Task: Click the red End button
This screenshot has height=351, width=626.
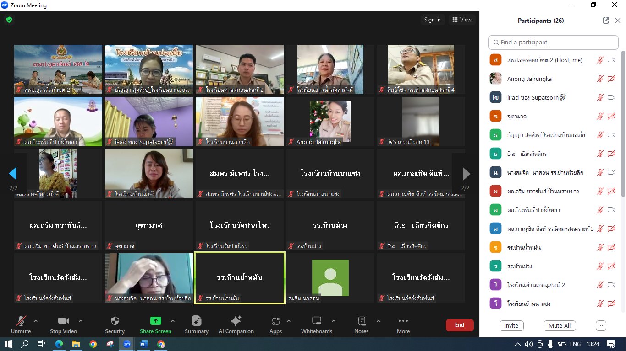Action: click(x=459, y=325)
